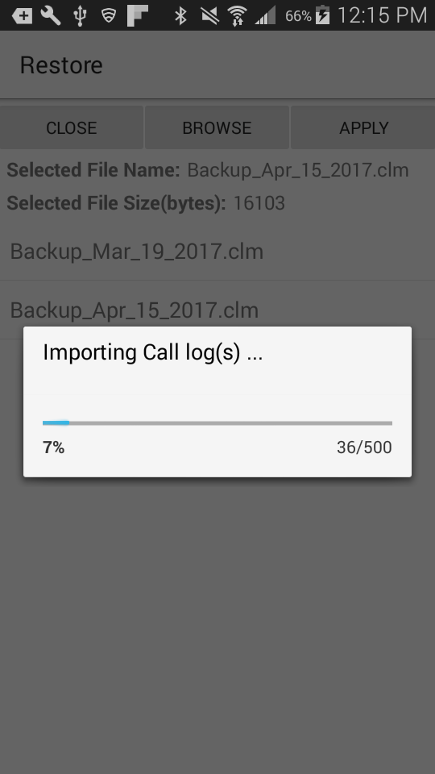
Task: Tap the USB connection status icon
Action: (80, 16)
